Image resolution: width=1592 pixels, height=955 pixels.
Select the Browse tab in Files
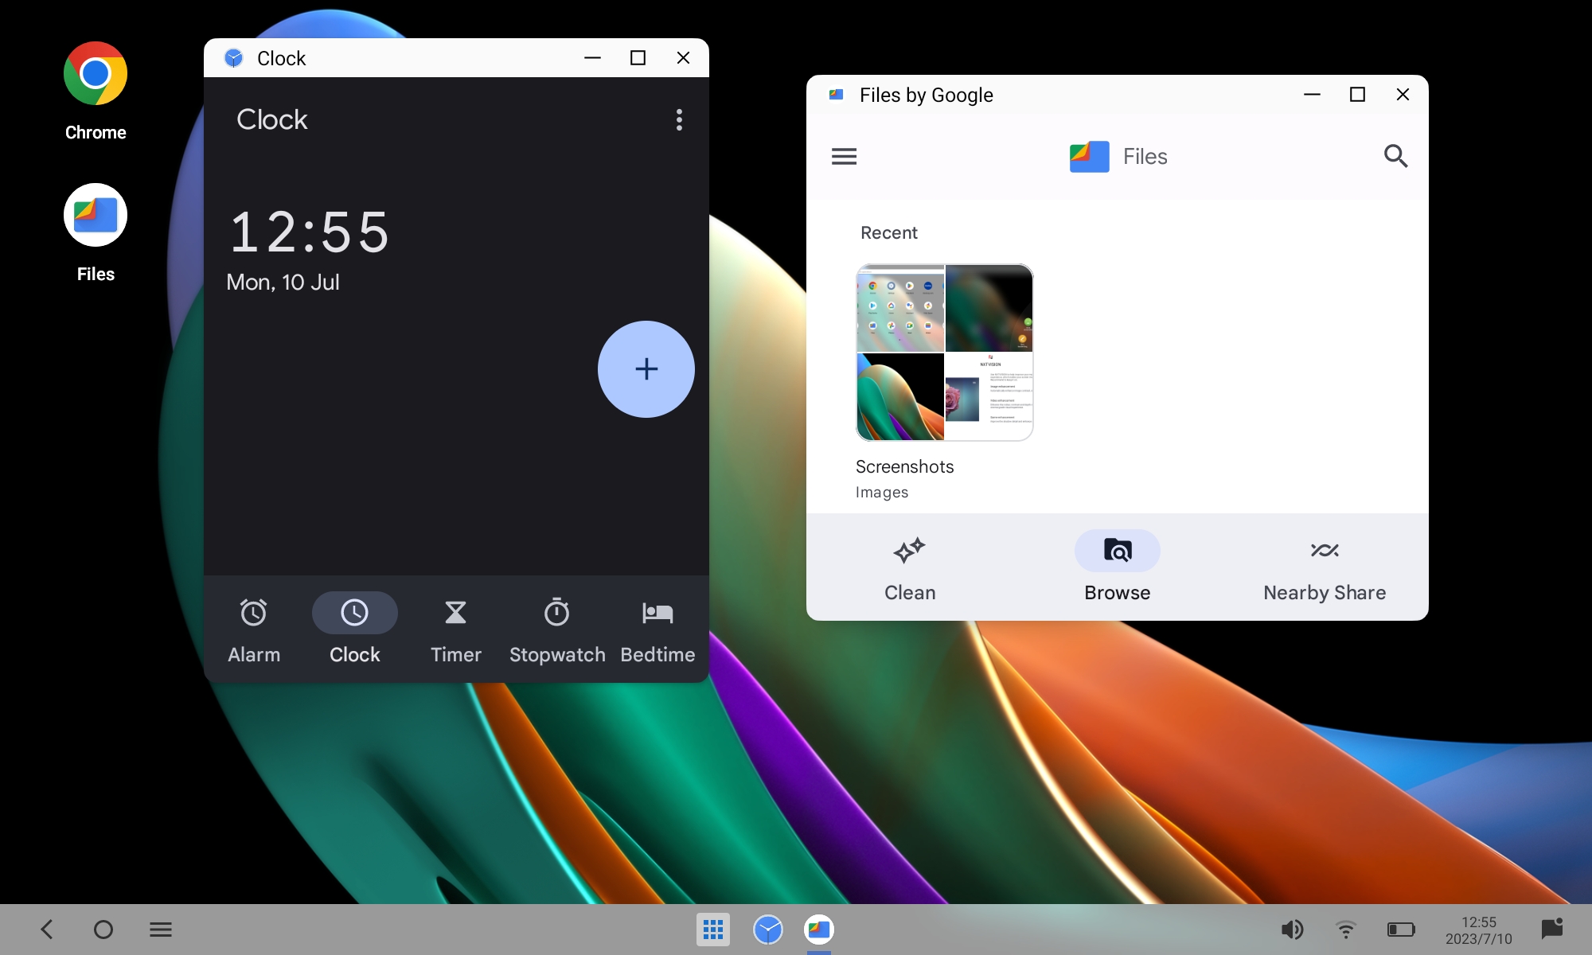[1117, 567]
